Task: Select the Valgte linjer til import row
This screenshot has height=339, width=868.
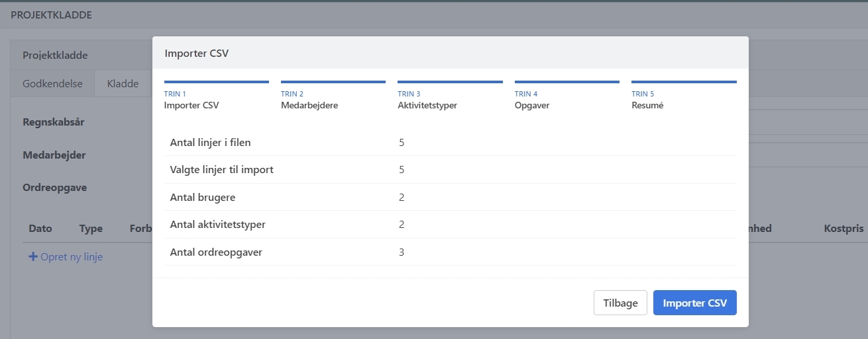Action: coord(450,170)
